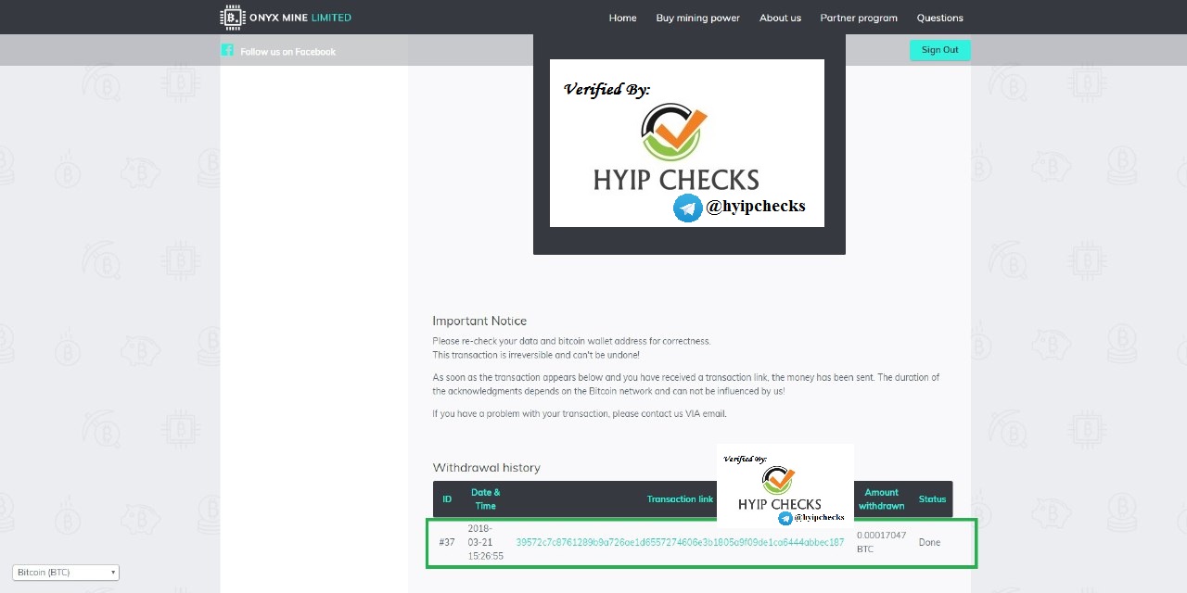The height and width of the screenshot is (593, 1187).
Task: Click the ID column header
Action: (447, 499)
